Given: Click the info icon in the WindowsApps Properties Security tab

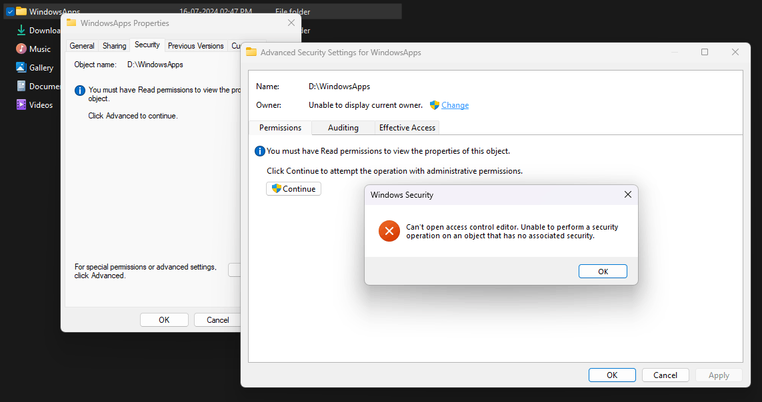Looking at the screenshot, I should (x=80, y=91).
